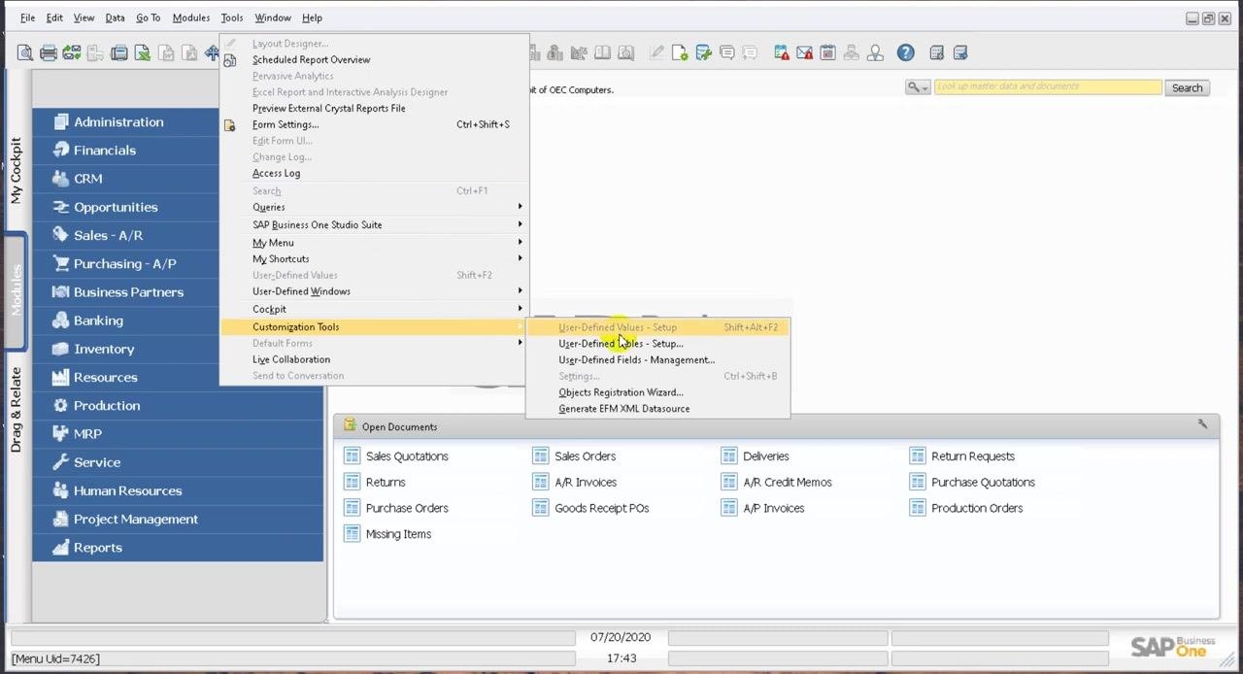
Task: Open the Purchase Quotations link
Action: pos(983,482)
